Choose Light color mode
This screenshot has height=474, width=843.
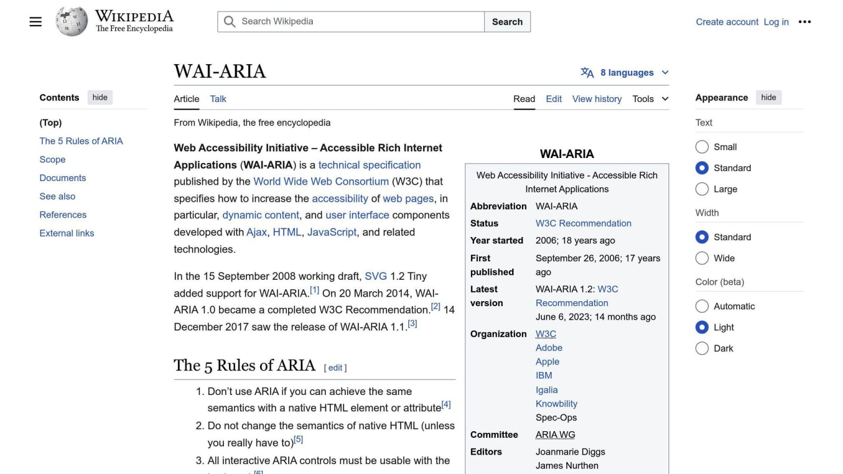coord(702,328)
